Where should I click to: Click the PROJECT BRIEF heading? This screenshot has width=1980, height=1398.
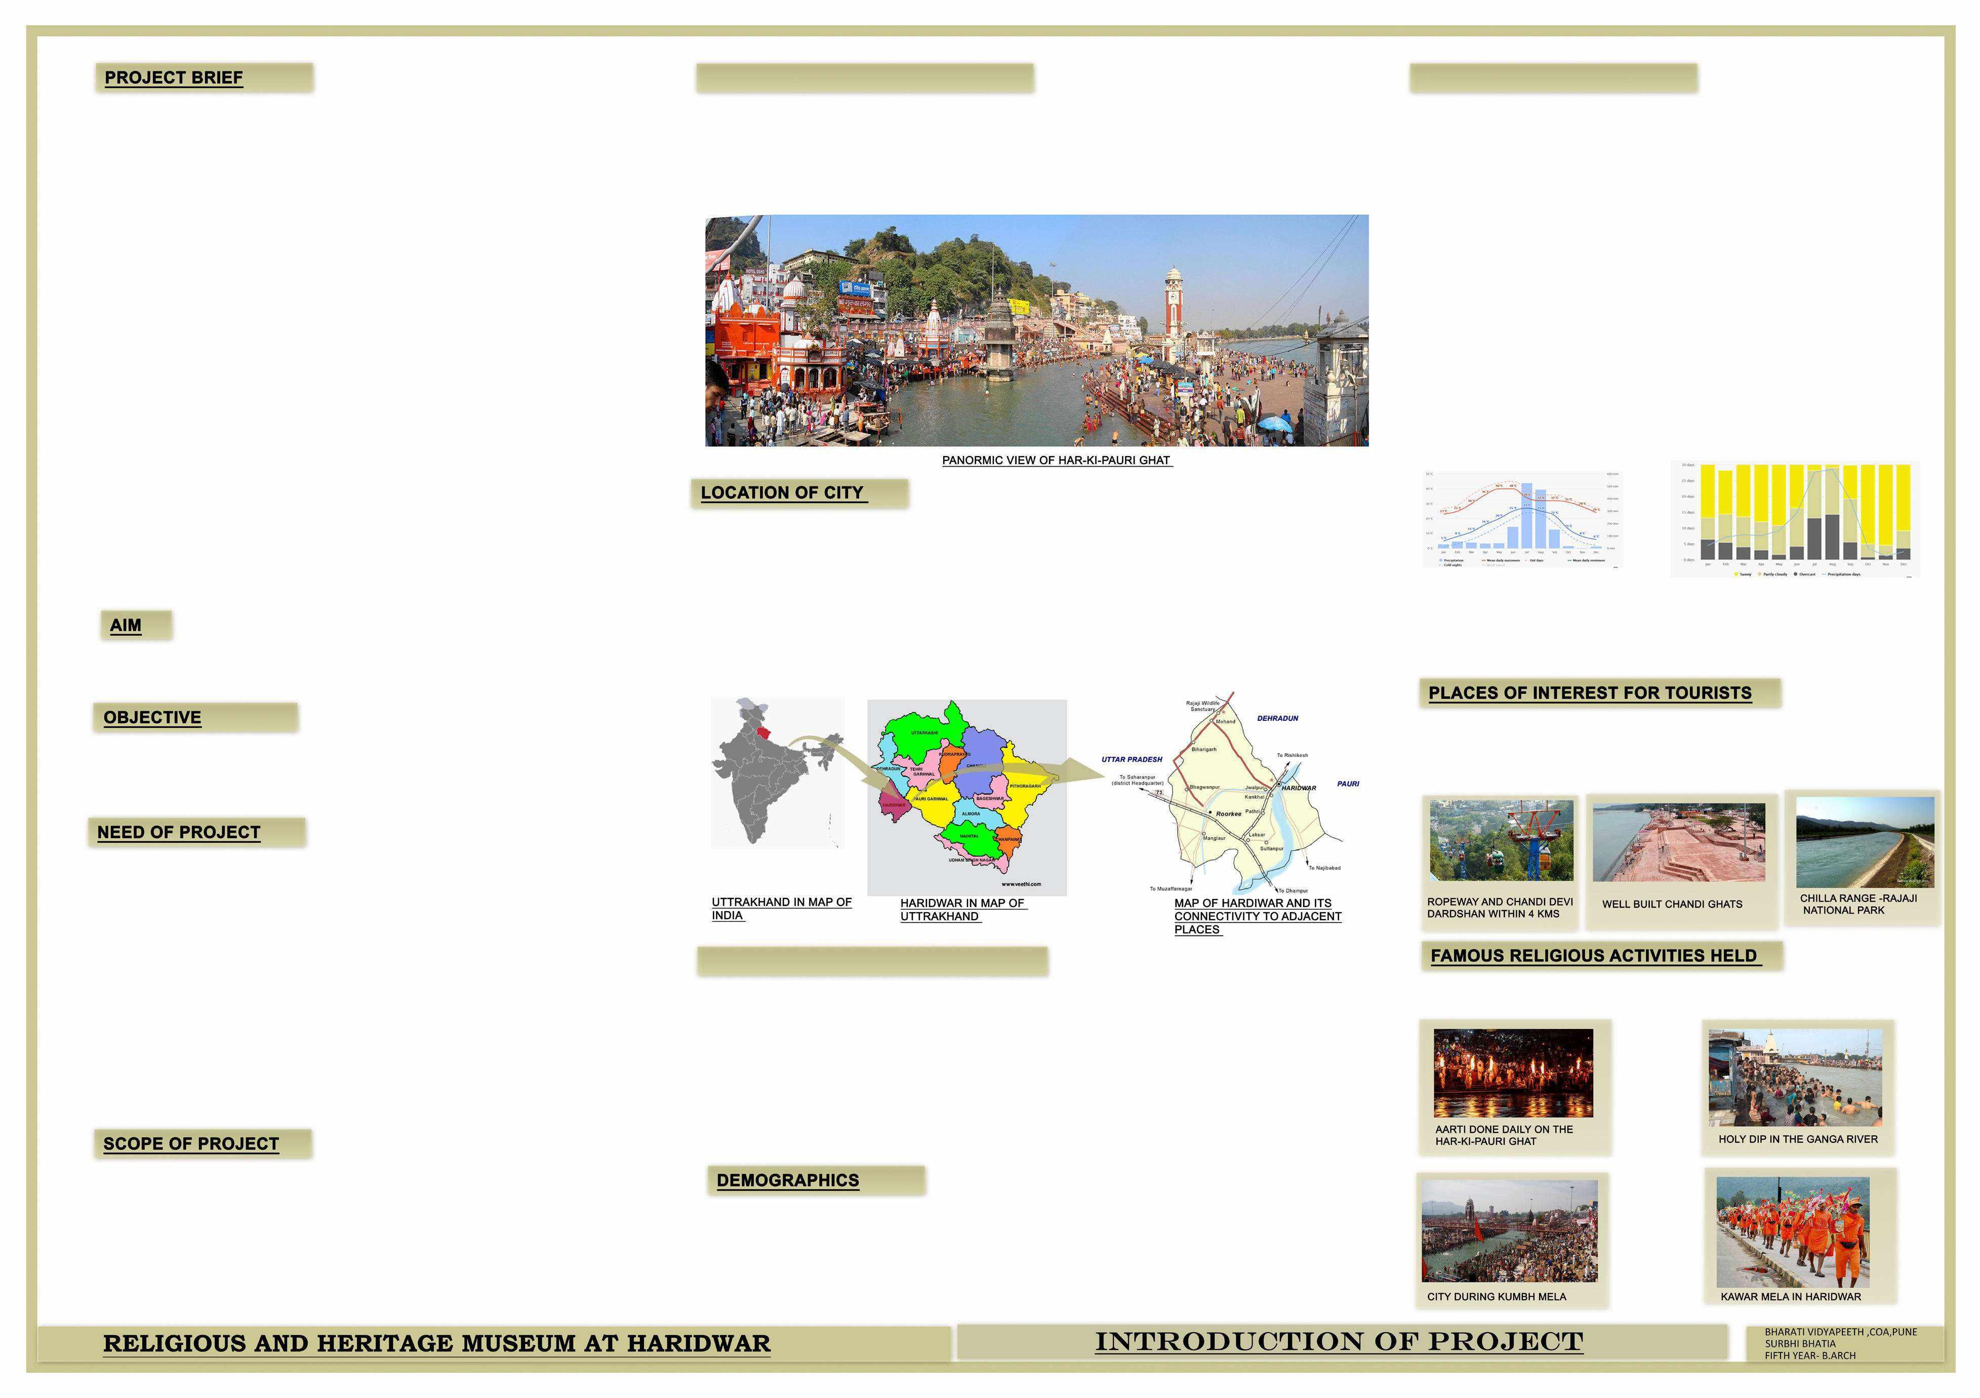(173, 77)
